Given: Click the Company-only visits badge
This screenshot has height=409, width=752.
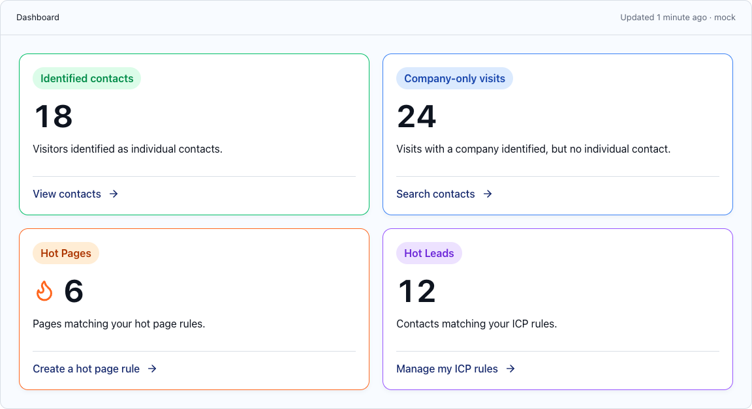Looking at the screenshot, I should click(454, 79).
